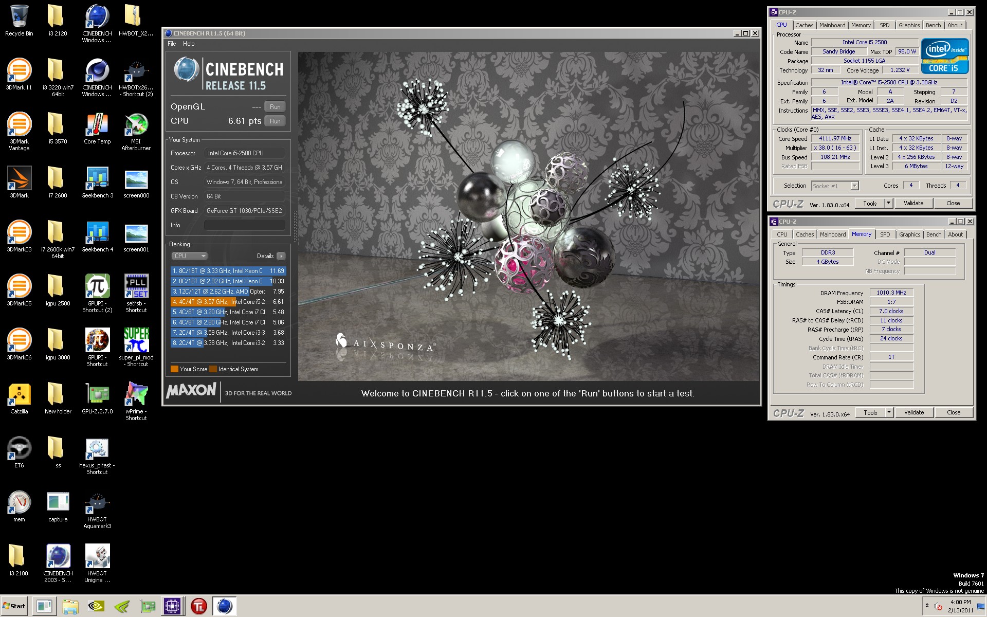Run the OpenGL benchmark
The width and height of the screenshot is (987, 617).
pos(275,107)
